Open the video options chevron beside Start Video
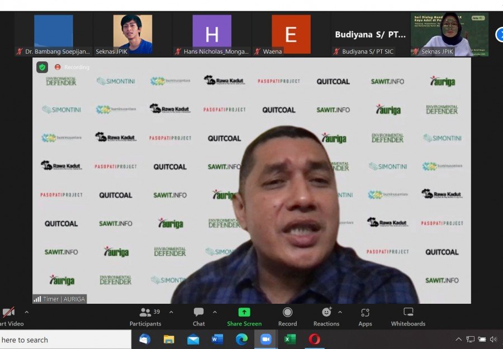Screen dimensions: 503x349 tap(27, 312)
